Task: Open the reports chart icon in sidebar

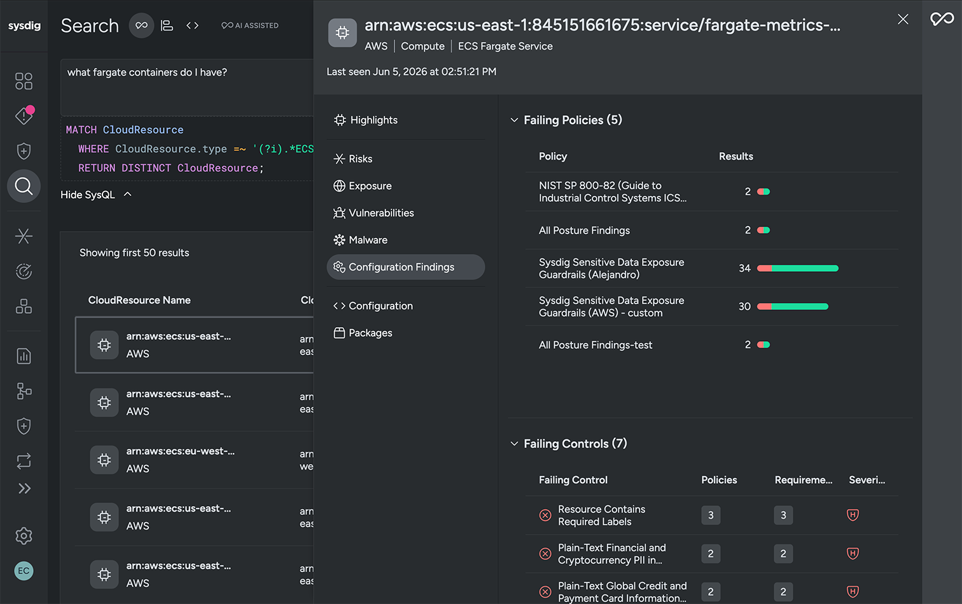Action: click(x=24, y=356)
